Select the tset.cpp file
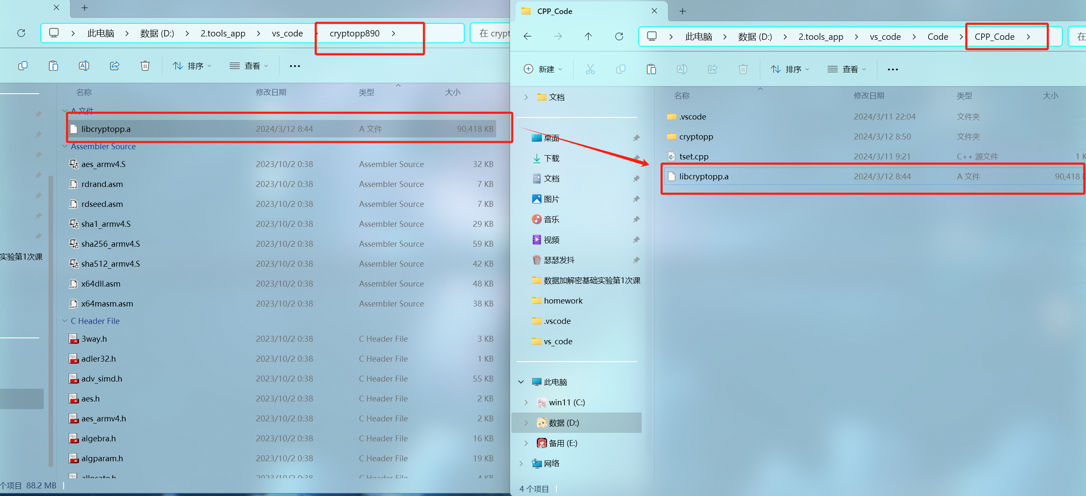Screen dimensions: 1086x496 point(693,156)
